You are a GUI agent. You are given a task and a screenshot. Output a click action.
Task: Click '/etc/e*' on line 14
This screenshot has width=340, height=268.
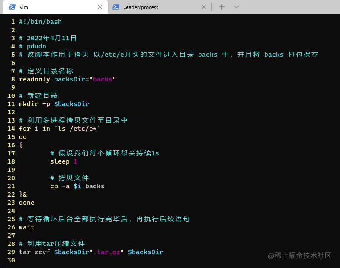[x=83, y=129]
